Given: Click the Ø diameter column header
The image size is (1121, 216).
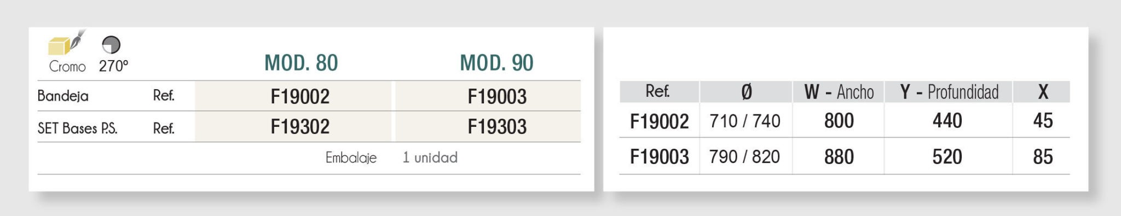Looking at the screenshot, I should pyautogui.click(x=746, y=92).
